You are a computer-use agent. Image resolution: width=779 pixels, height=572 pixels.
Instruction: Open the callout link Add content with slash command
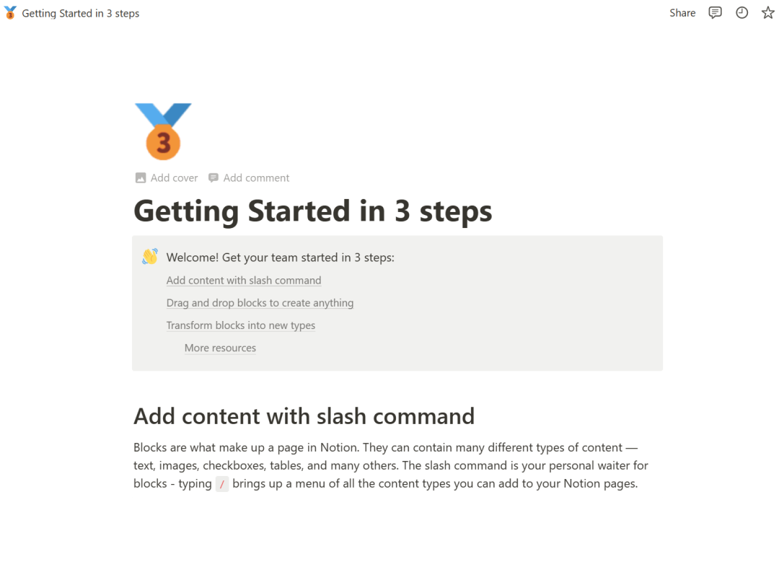pos(244,281)
